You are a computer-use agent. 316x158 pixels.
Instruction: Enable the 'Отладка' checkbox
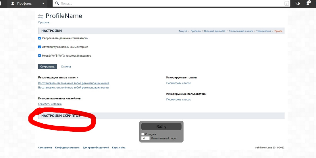point(143,134)
